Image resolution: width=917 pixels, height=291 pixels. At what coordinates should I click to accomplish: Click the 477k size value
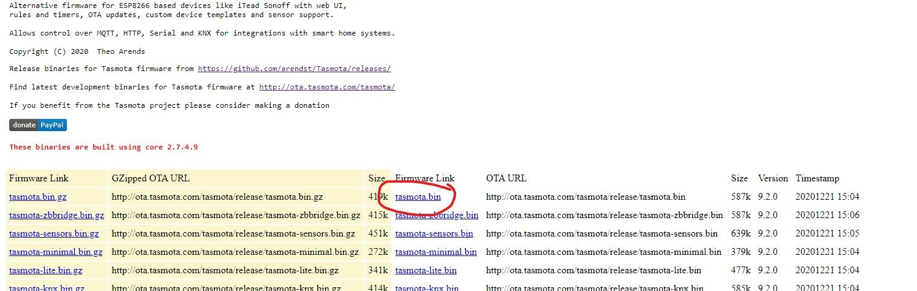pyautogui.click(x=741, y=270)
